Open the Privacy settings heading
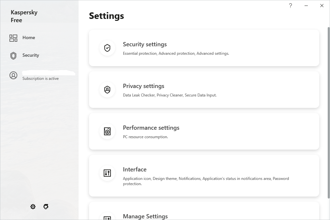330x220 pixels. coord(143,86)
